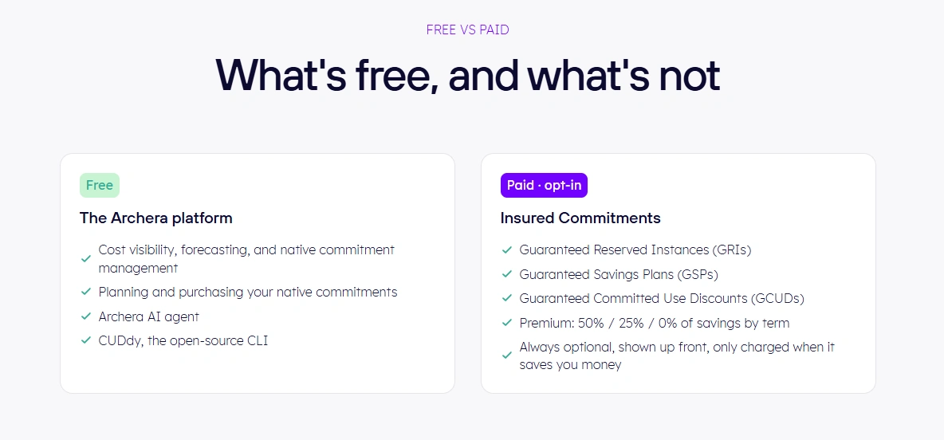Click CUDdy, the open-source CLI text
This screenshot has height=440, width=944.
[x=183, y=340]
